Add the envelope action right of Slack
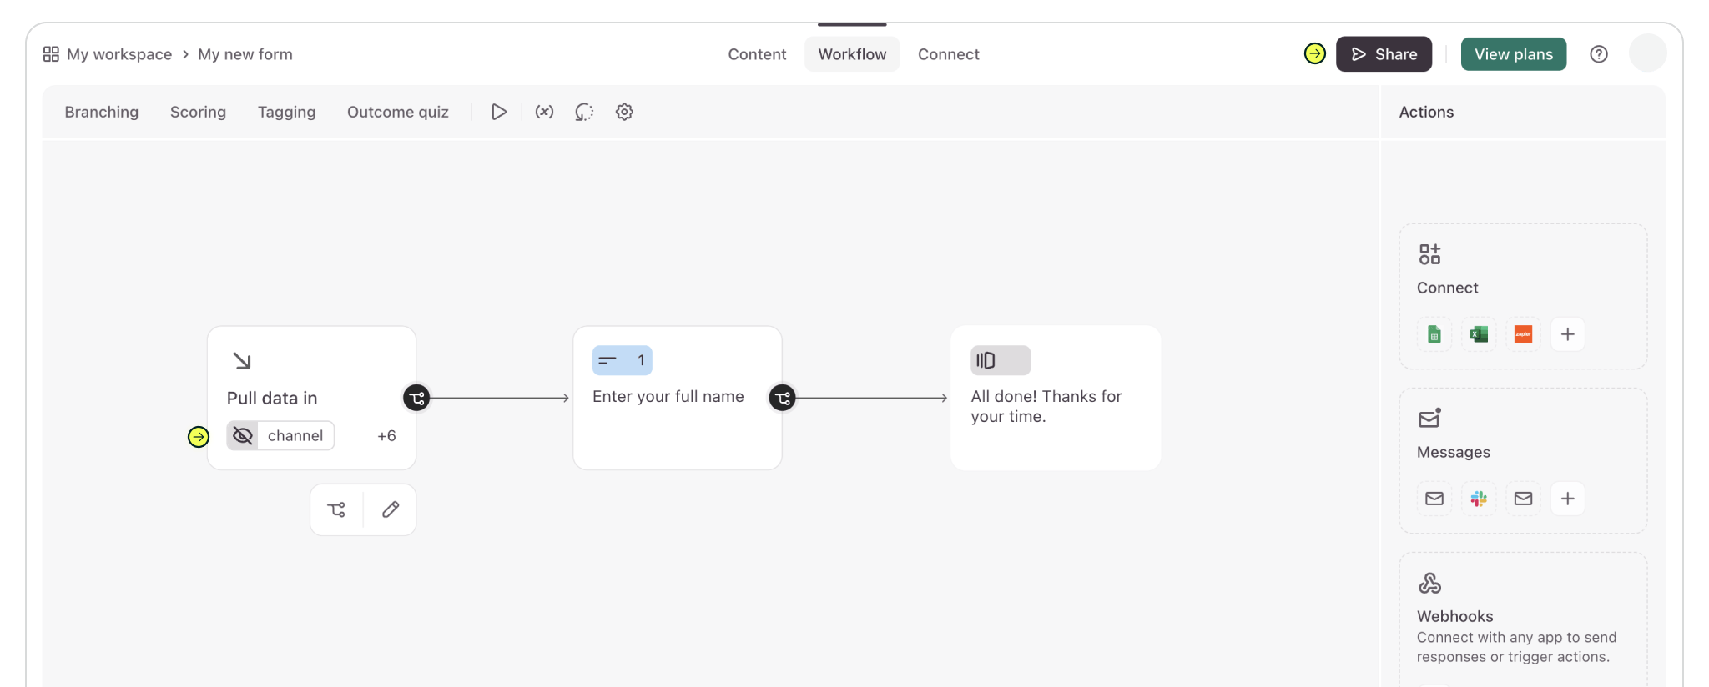Image resolution: width=1709 pixels, height=687 pixels. [x=1523, y=499]
